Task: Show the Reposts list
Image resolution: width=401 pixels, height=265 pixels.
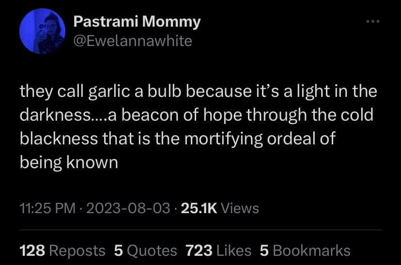Action: click(77, 250)
